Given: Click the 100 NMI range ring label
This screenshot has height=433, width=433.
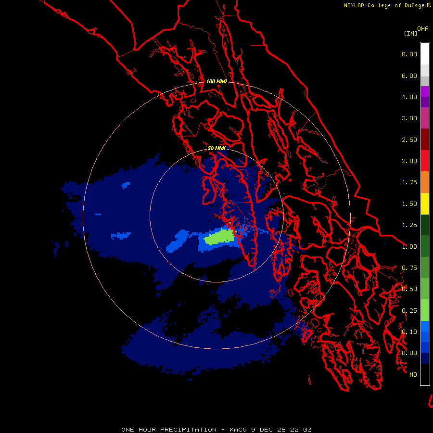Looking at the screenshot, I should pos(216,81).
